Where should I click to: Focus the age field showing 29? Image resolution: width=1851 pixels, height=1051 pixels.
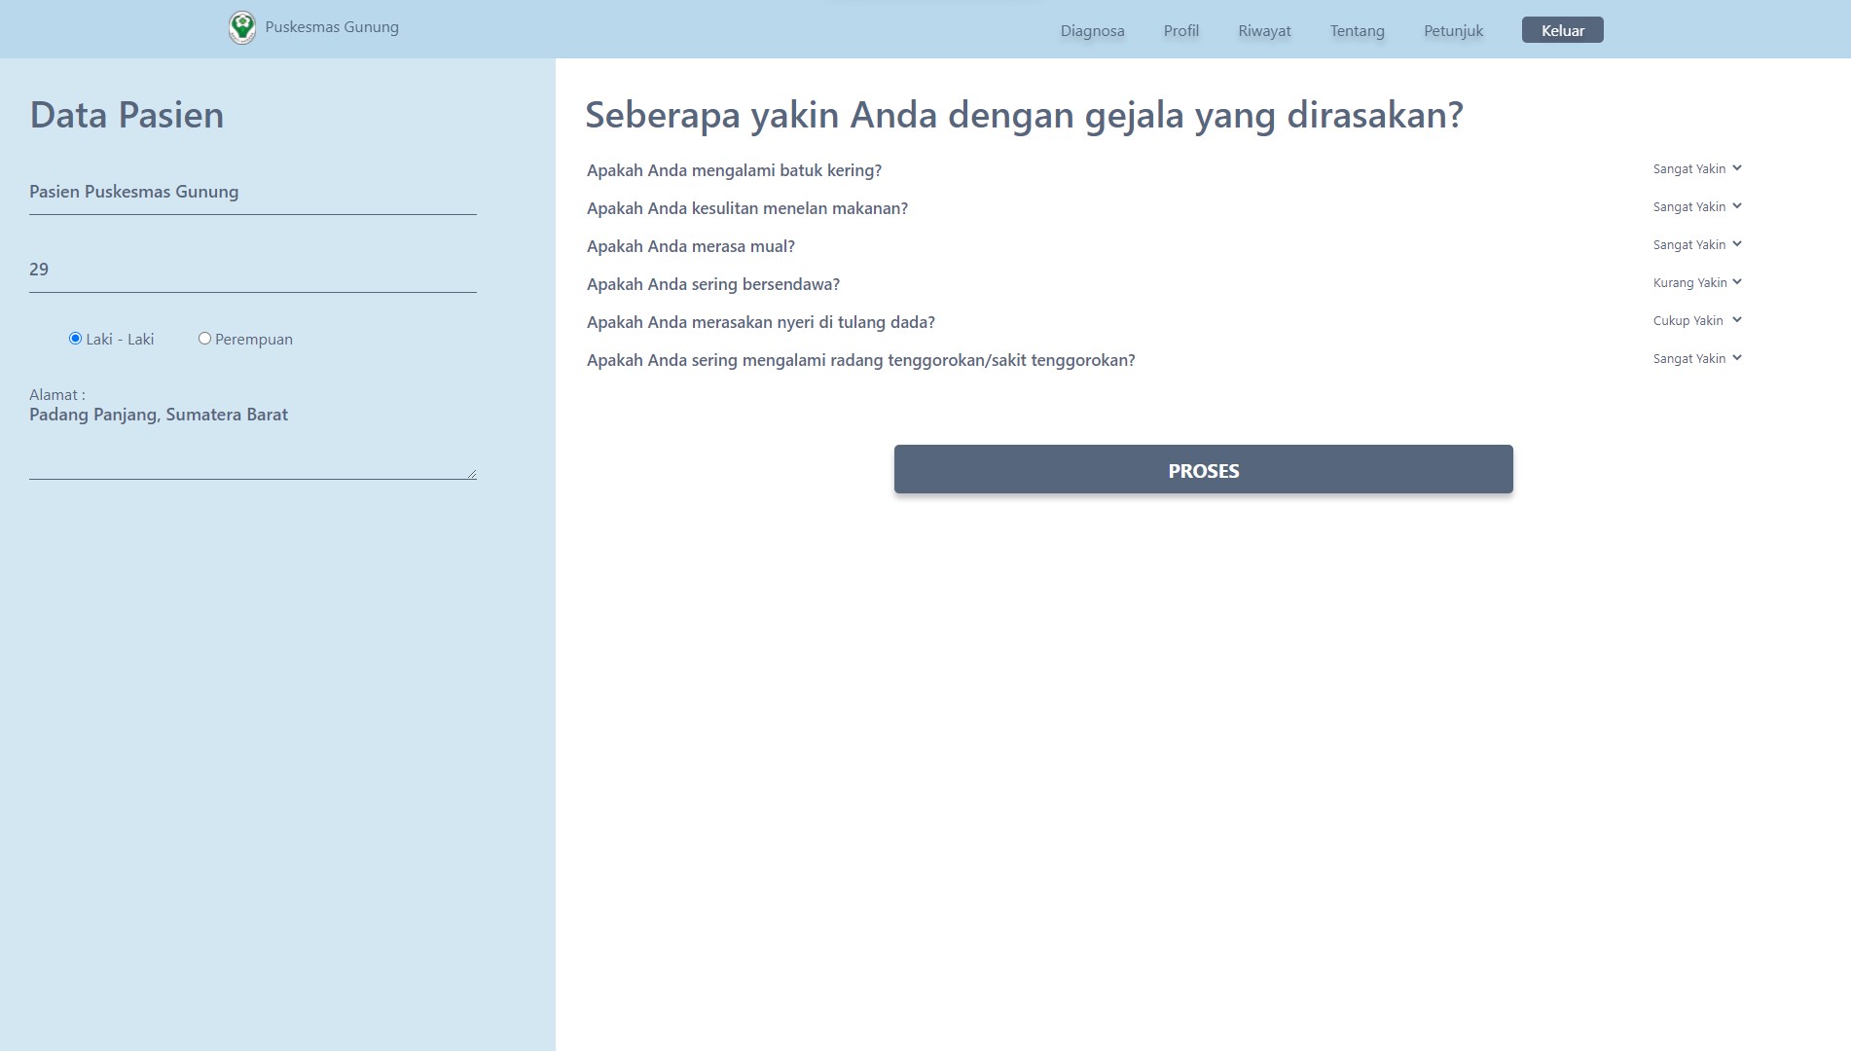[252, 271]
